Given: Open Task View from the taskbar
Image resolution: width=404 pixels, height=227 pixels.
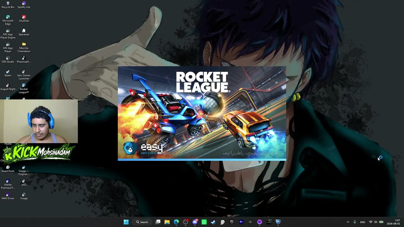Looking at the screenshot, I should 158,222.
